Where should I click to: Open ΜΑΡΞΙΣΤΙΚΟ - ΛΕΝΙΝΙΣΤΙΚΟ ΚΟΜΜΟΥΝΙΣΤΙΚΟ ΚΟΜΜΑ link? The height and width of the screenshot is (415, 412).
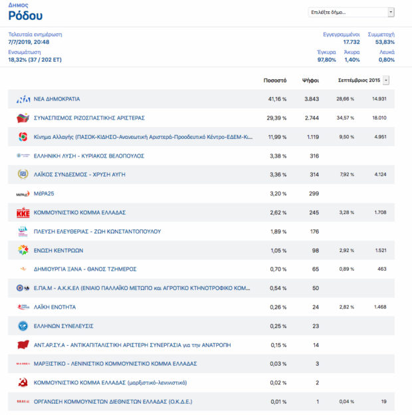[116, 364]
